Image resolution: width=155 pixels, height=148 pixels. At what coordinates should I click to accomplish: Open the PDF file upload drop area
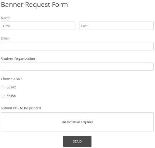pyautogui.click(x=77, y=122)
